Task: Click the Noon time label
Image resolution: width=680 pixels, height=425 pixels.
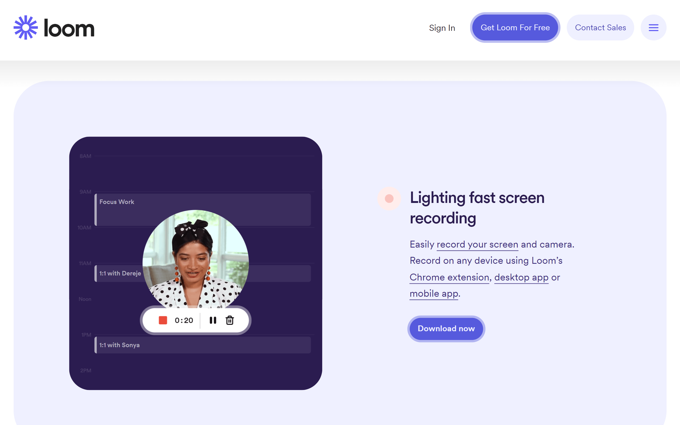Action: pos(85,299)
